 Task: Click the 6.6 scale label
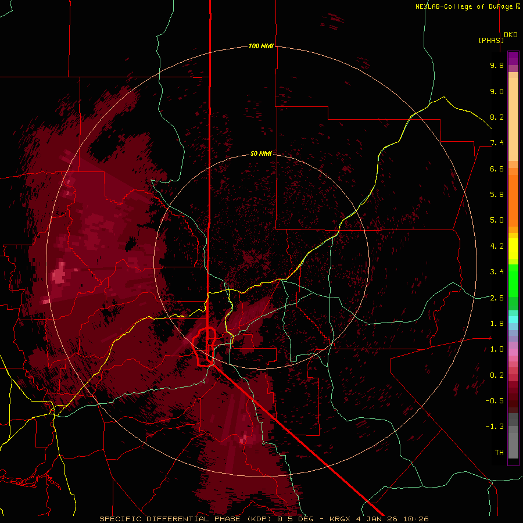click(497, 169)
